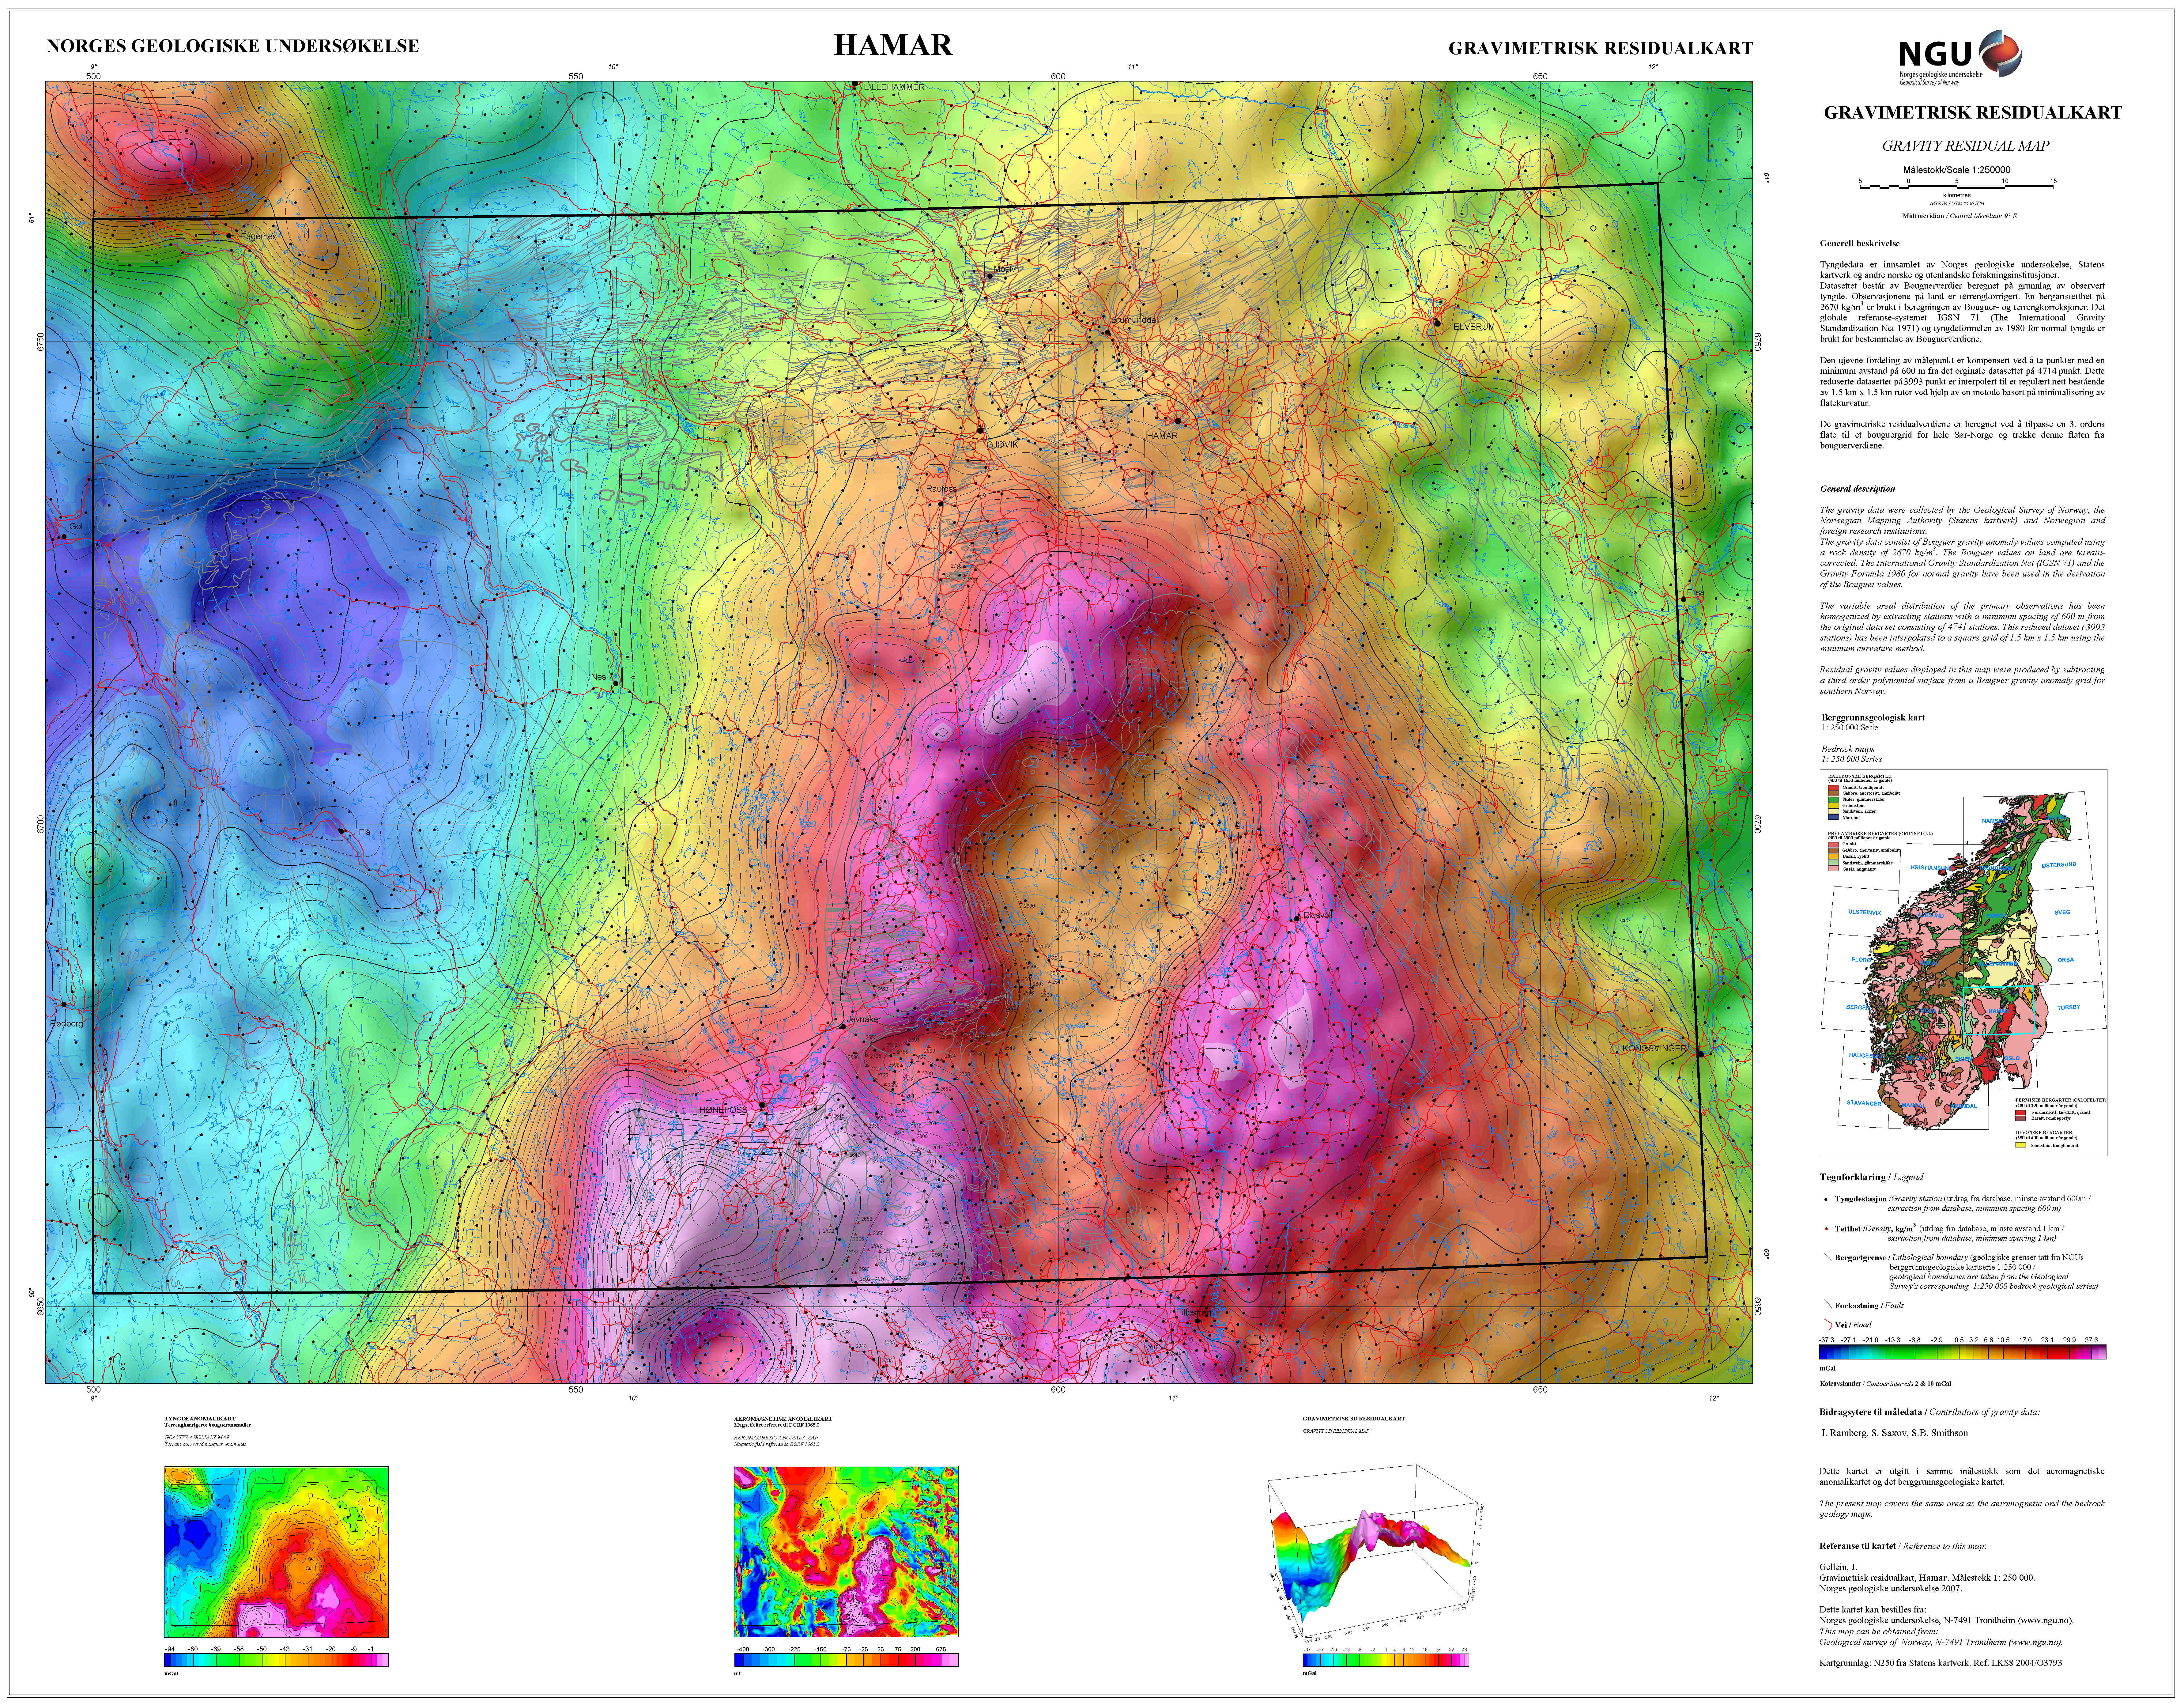Click the HAMAR sheet title at top center
Image resolution: width=2184 pixels, height=1705 pixels.
click(893, 45)
